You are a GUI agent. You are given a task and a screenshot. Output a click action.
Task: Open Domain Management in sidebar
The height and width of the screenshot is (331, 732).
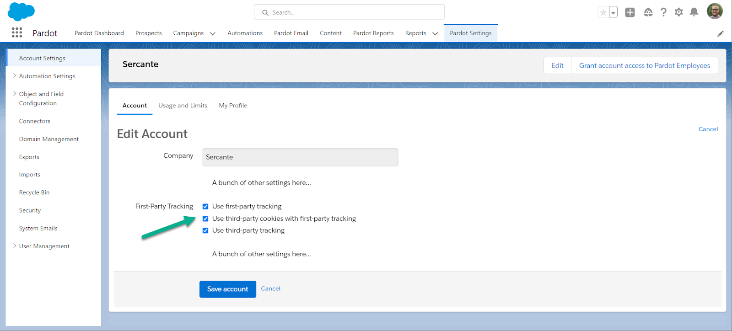coord(49,139)
